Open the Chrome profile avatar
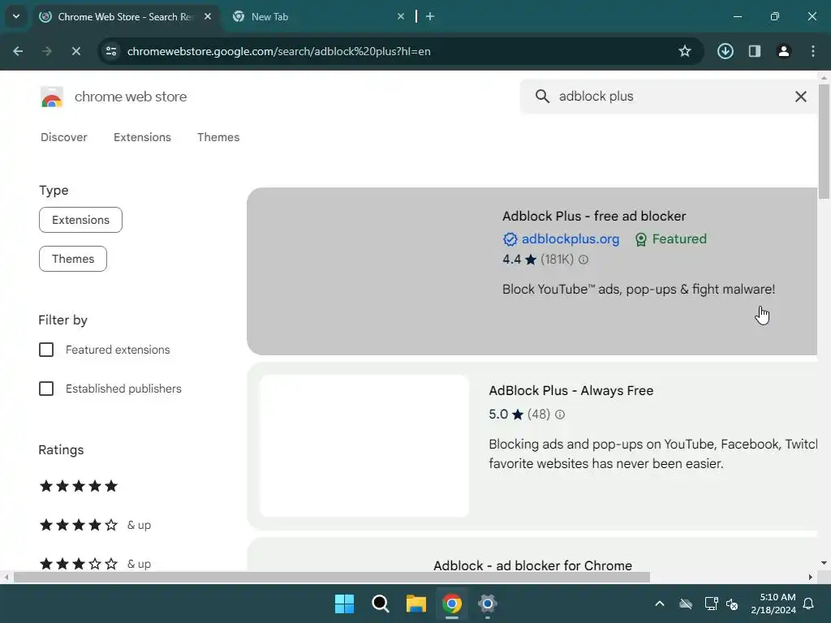This screenshot has width=831, height=623. (x=784, y=51)
